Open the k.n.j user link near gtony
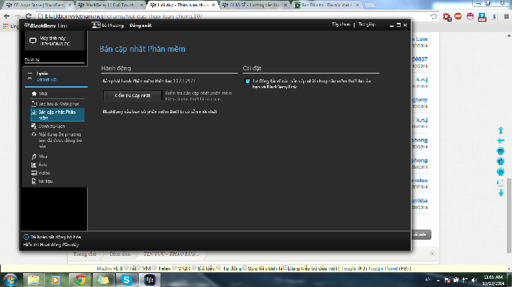The width and height of the screenshot is (512, 287). tap(422, 79)
